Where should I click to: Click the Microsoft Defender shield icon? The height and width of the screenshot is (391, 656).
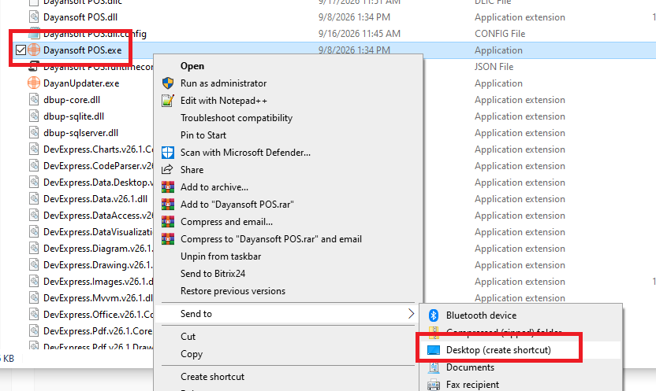point(168,153)
